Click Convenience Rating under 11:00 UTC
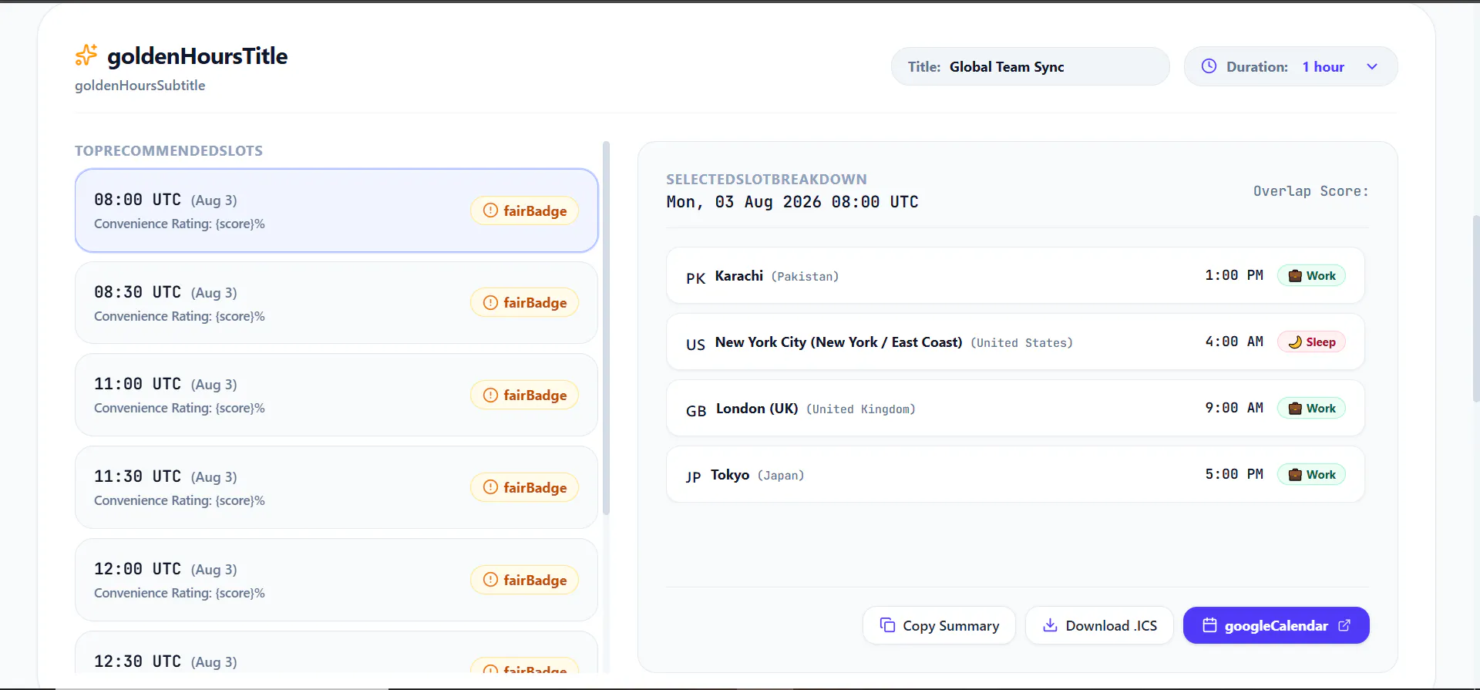 point(180,408)
